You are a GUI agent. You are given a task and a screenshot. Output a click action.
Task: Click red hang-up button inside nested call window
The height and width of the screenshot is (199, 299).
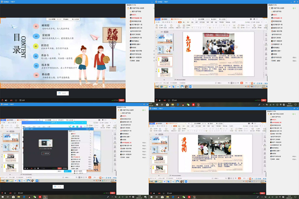pos(60,168)
